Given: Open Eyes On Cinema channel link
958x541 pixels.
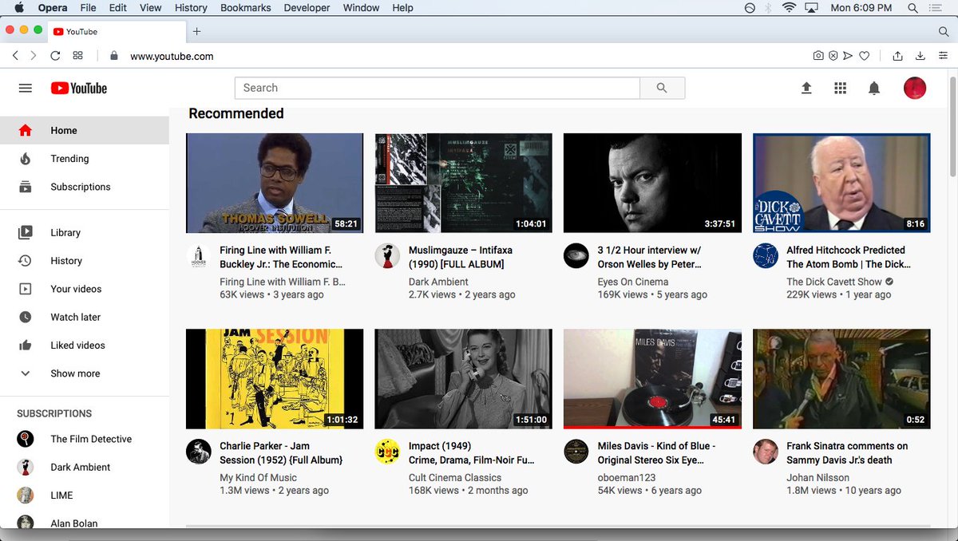Looking at the screenshot, I should coord(633,282).
